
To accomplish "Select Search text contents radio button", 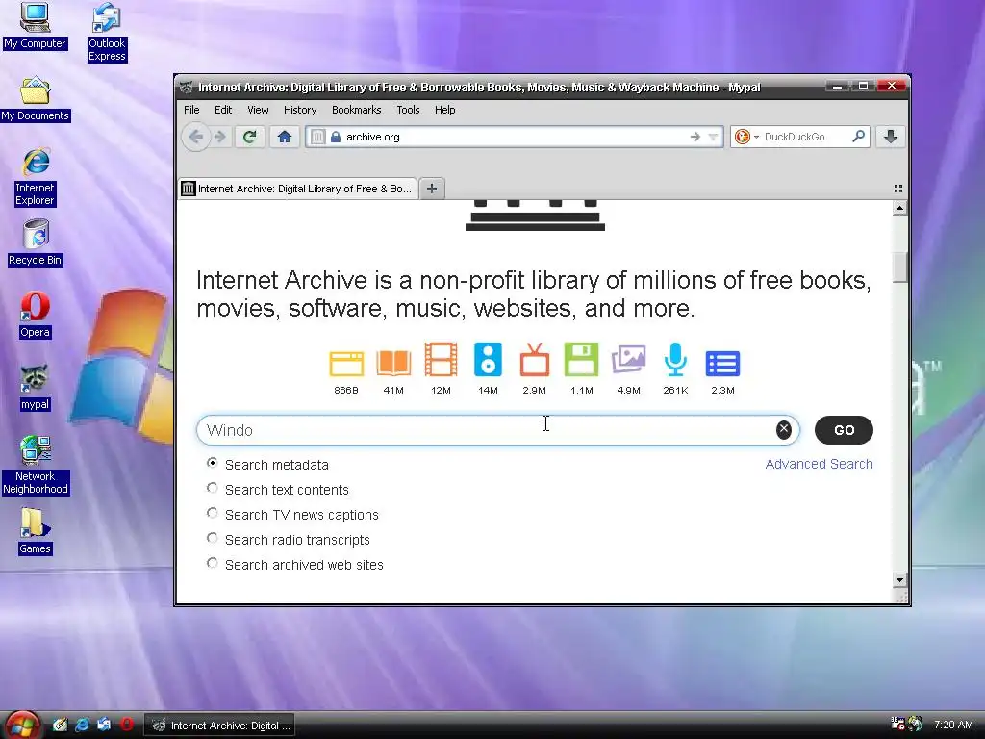I will 213,488.
